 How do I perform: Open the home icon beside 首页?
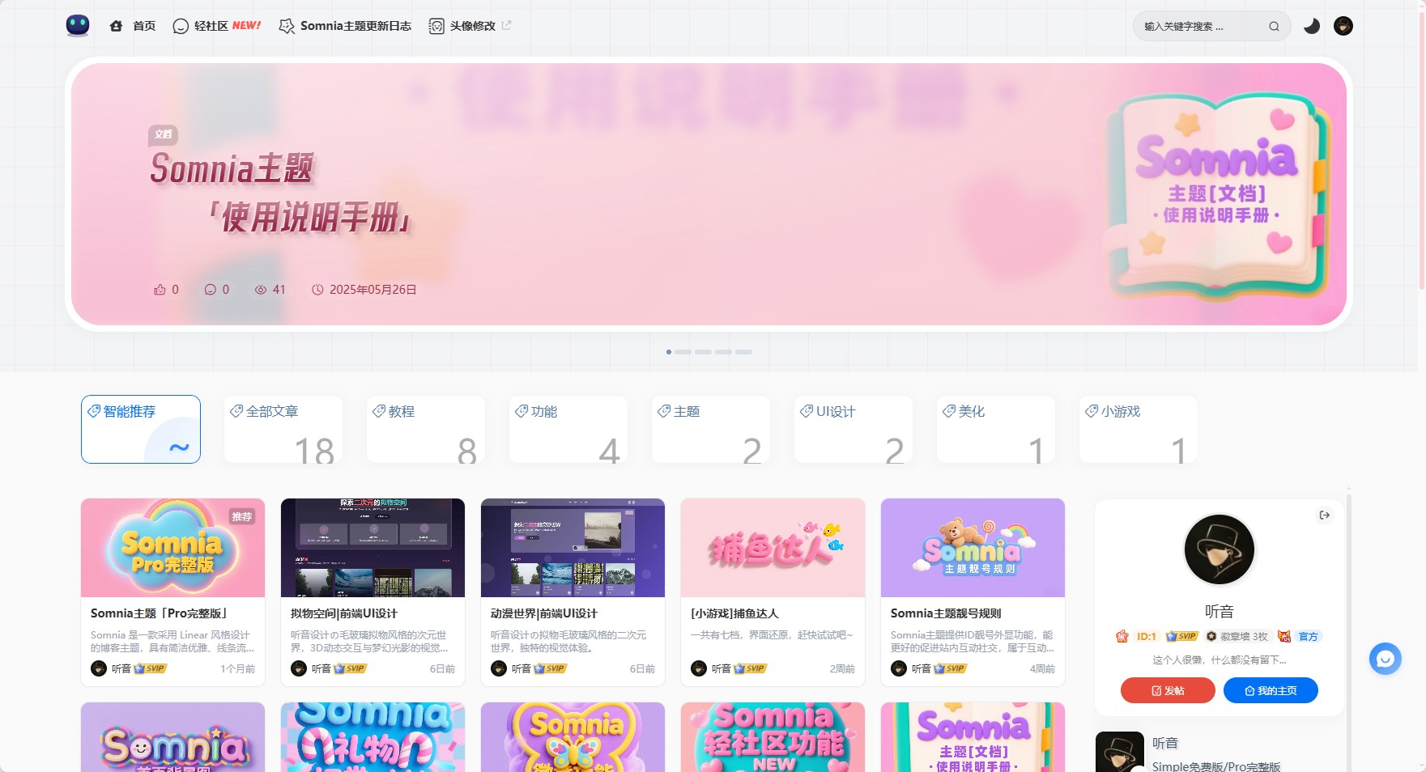pyautogui.click(x=116, y=25)
